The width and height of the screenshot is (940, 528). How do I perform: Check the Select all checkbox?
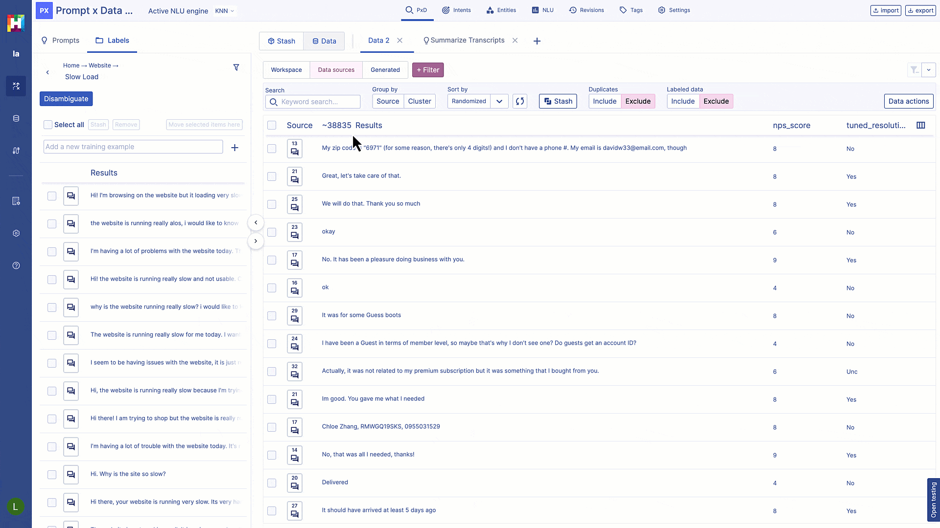point(48,125)
